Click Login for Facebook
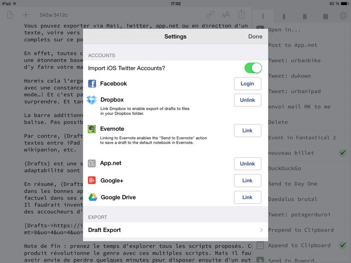351x263 pixels. coord(247,84)
